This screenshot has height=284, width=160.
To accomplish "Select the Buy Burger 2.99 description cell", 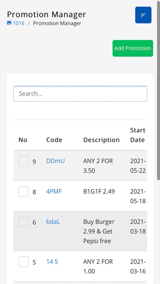I will click(99, 231).
